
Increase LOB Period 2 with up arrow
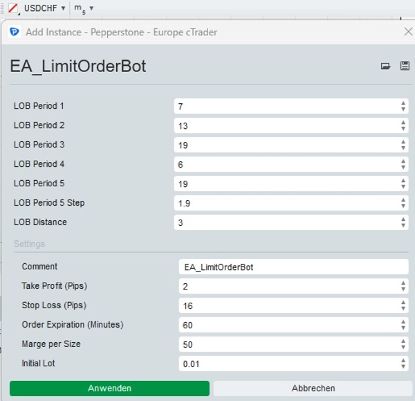pyautogui.click(x=403, y=123)
